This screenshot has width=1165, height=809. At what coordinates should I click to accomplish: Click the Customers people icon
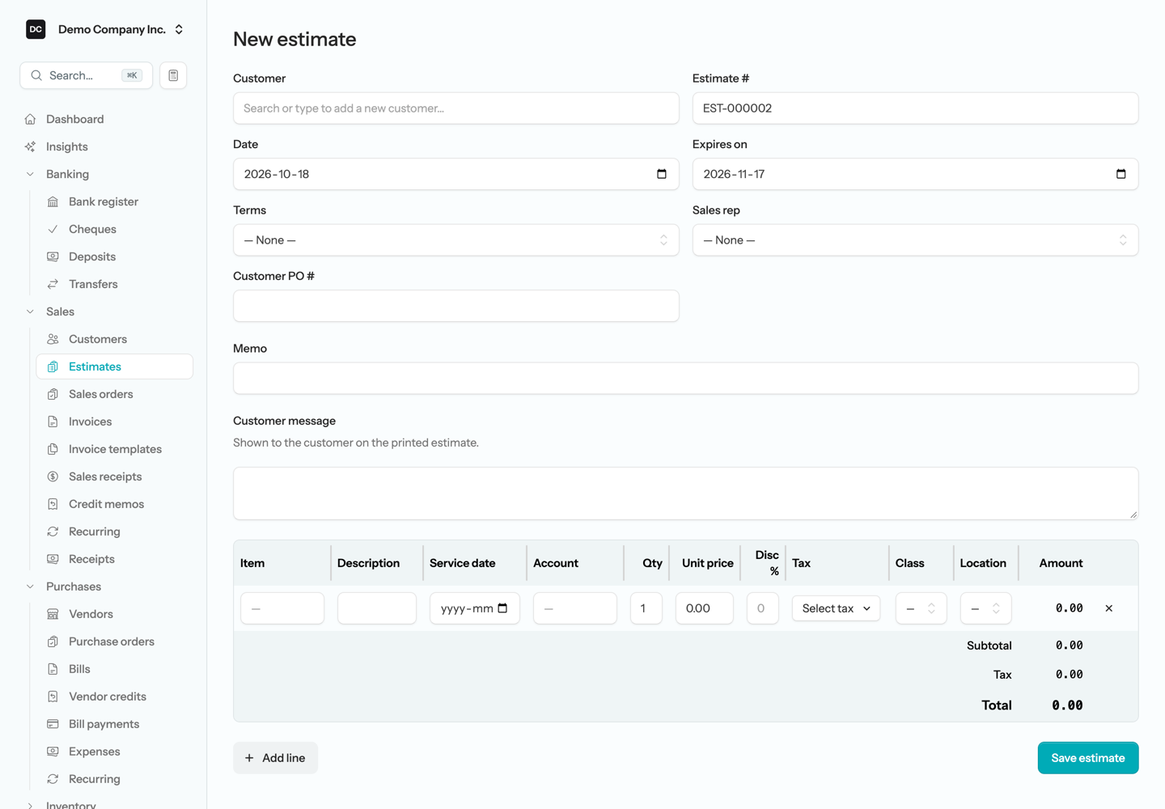coord(53,339)
